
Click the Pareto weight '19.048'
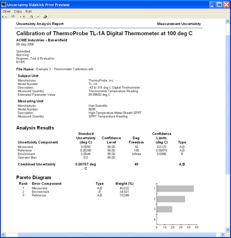(124, 195)
